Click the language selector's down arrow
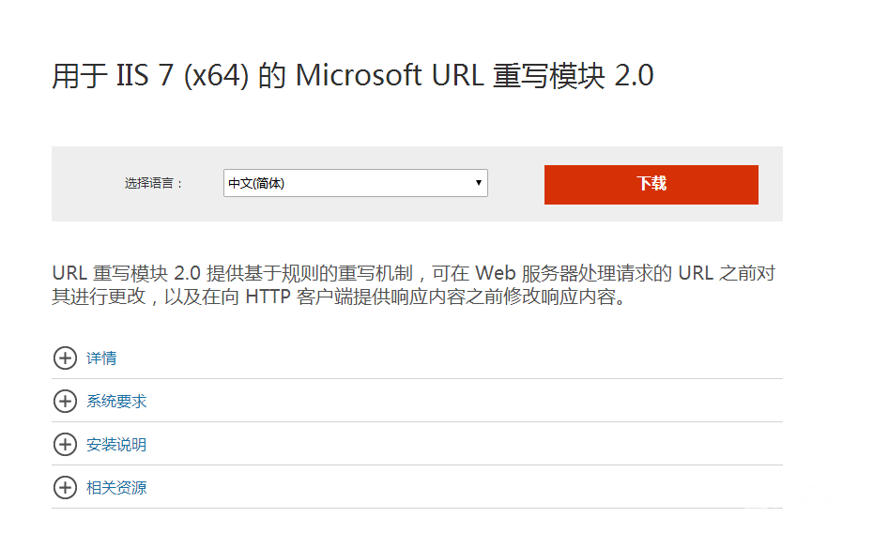Screen dimensions: 874x533 (x=478, y=183)
